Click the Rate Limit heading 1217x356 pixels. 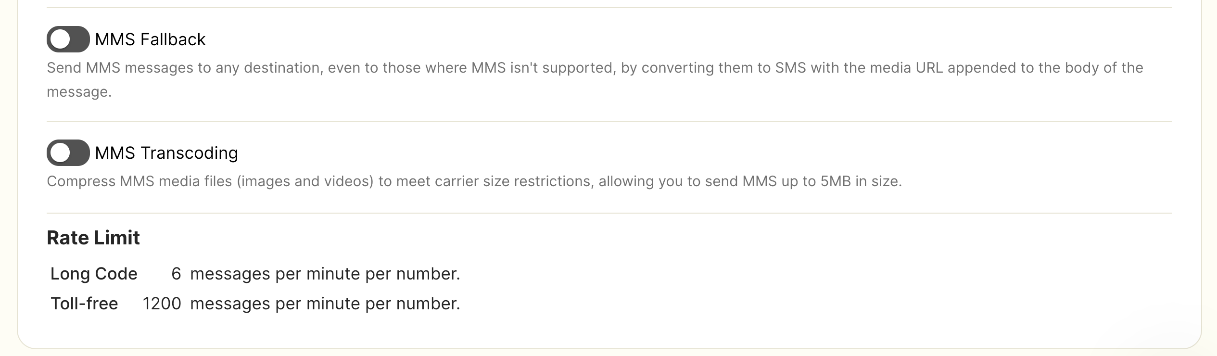coord(93,238)
